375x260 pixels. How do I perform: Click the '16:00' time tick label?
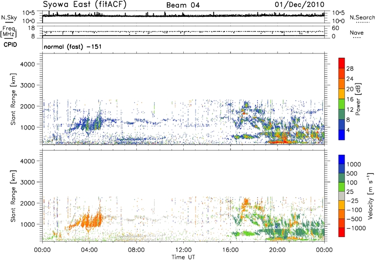tap(230, 250)
